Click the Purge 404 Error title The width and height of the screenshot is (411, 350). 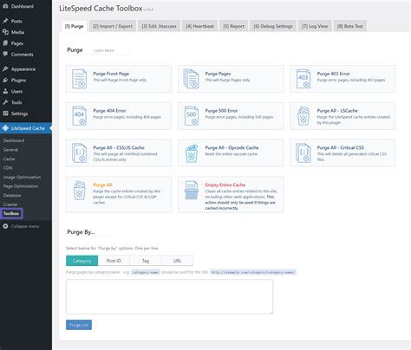109,111
